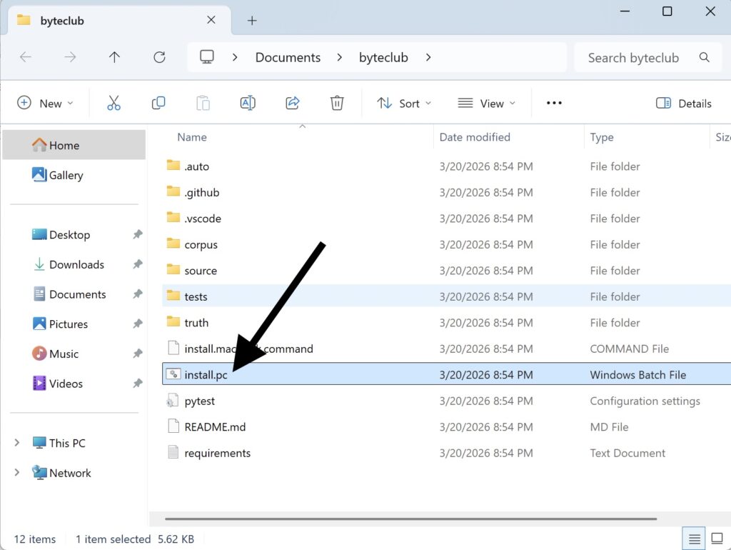Go up one directory level
The image size is (731, 550).
[x=114, y=58]
